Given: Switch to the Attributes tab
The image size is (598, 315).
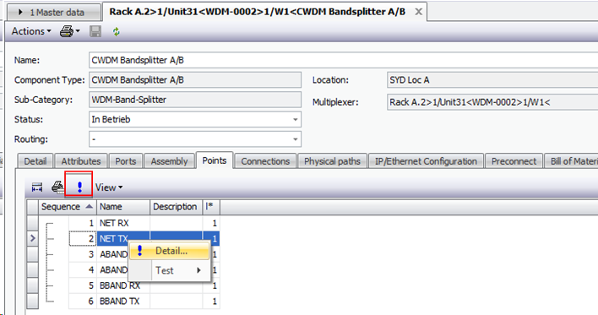Looking at the screenshot, I should coord(81,161).
